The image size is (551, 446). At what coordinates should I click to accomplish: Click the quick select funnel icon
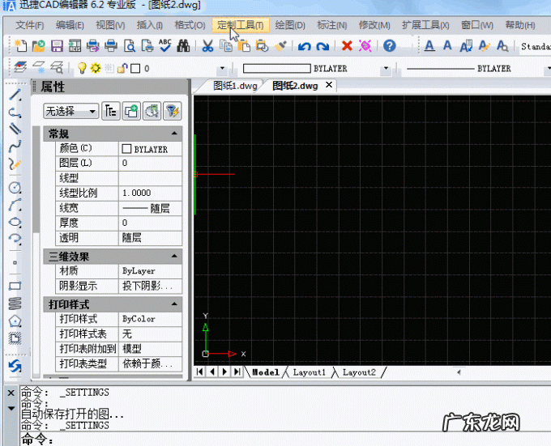[x=172, y=111]
